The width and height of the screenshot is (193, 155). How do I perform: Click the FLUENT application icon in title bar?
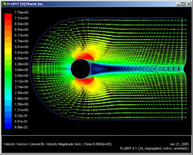click(4, 4)
